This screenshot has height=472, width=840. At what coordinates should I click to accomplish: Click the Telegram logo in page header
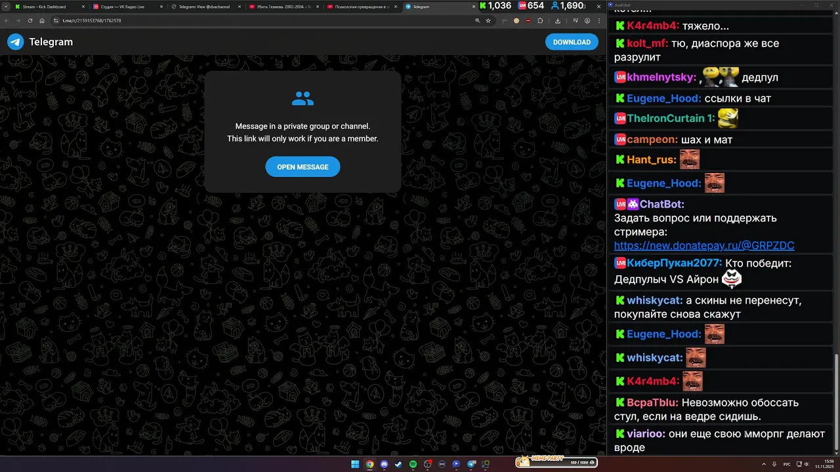point(15,42)
